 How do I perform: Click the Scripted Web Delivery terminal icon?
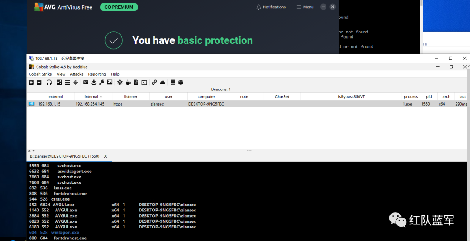[x=144, y=82]
